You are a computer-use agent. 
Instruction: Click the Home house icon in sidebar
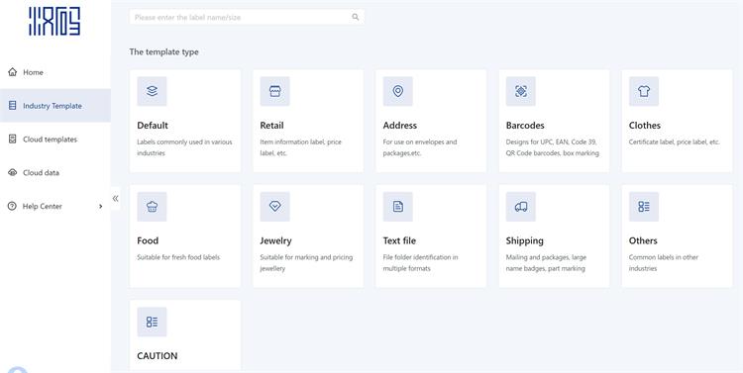[x=12, y=72]
